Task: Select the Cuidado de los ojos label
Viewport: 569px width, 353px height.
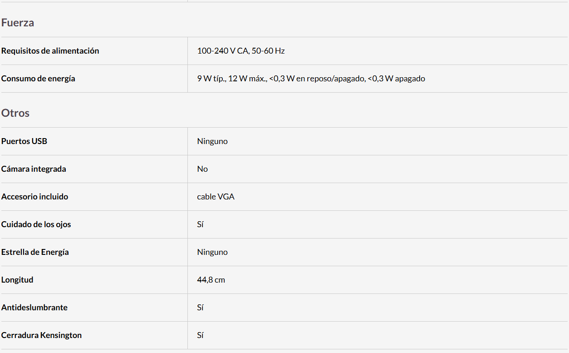Action: (x=36, y=224)
